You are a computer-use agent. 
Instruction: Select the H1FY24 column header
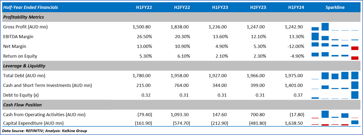pyautogui.click(x=296, y=8)
